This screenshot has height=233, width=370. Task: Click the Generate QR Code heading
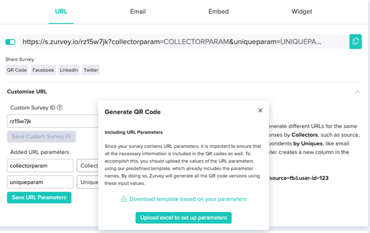(x=133, y=112)
